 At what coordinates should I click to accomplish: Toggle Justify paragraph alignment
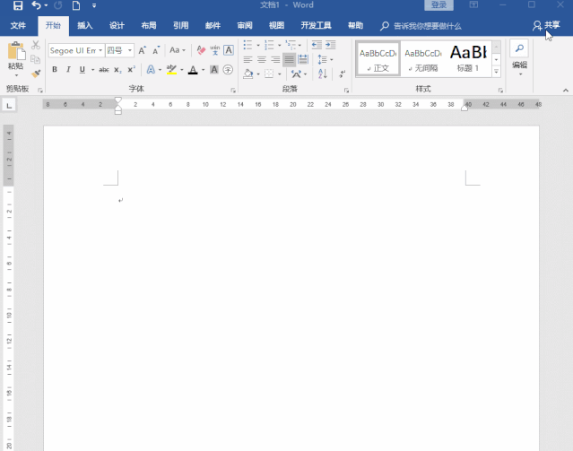289,59
